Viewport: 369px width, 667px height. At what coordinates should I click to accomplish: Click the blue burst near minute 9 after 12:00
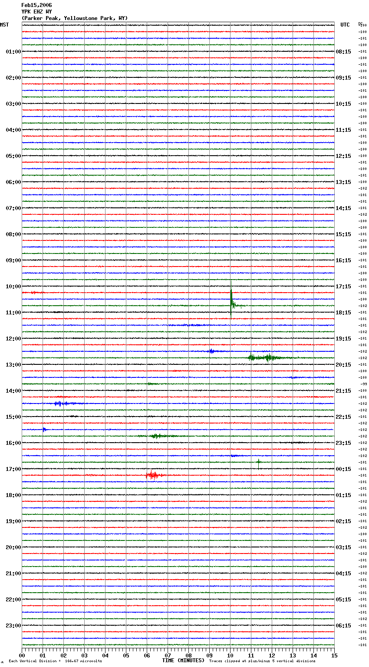(213, 351)
